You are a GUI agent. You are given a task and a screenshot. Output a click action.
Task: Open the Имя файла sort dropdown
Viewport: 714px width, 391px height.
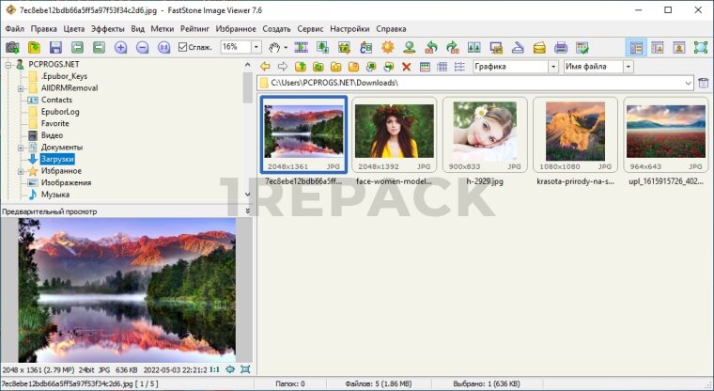tap(628, 67)
